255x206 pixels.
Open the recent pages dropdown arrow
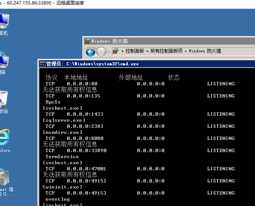tap(109, 52)
